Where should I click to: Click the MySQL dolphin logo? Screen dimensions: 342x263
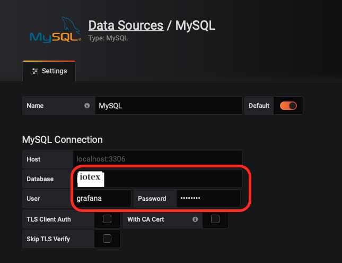pyautogui.click(x=55, y=30)
